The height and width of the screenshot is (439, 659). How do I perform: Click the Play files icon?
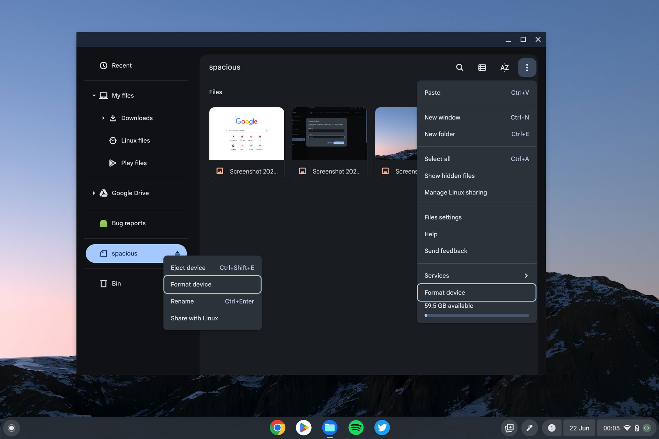click(113, 163)
